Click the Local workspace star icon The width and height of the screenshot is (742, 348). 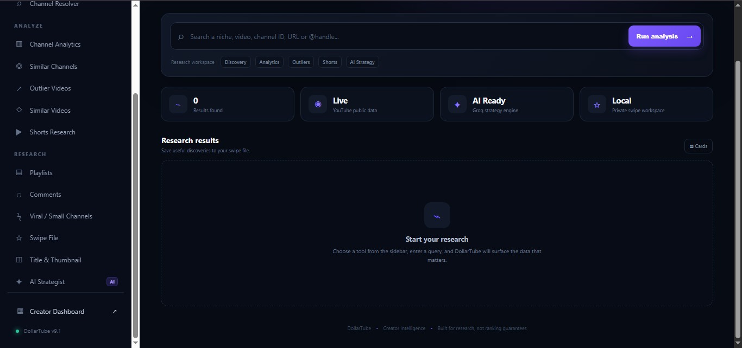point(597,104)
